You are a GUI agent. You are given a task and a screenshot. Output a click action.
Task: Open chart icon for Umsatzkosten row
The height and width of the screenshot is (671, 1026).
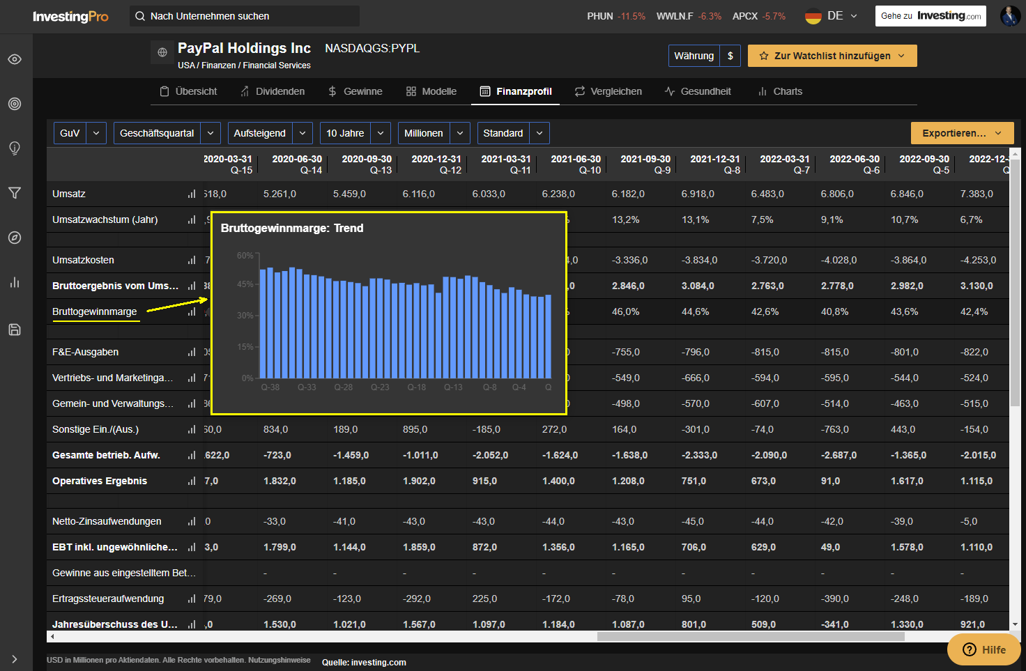(192, 260)
